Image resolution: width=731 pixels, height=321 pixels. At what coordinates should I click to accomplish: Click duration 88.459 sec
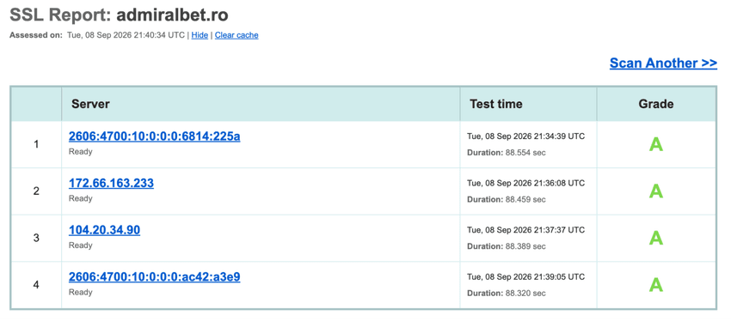(507, 200)
